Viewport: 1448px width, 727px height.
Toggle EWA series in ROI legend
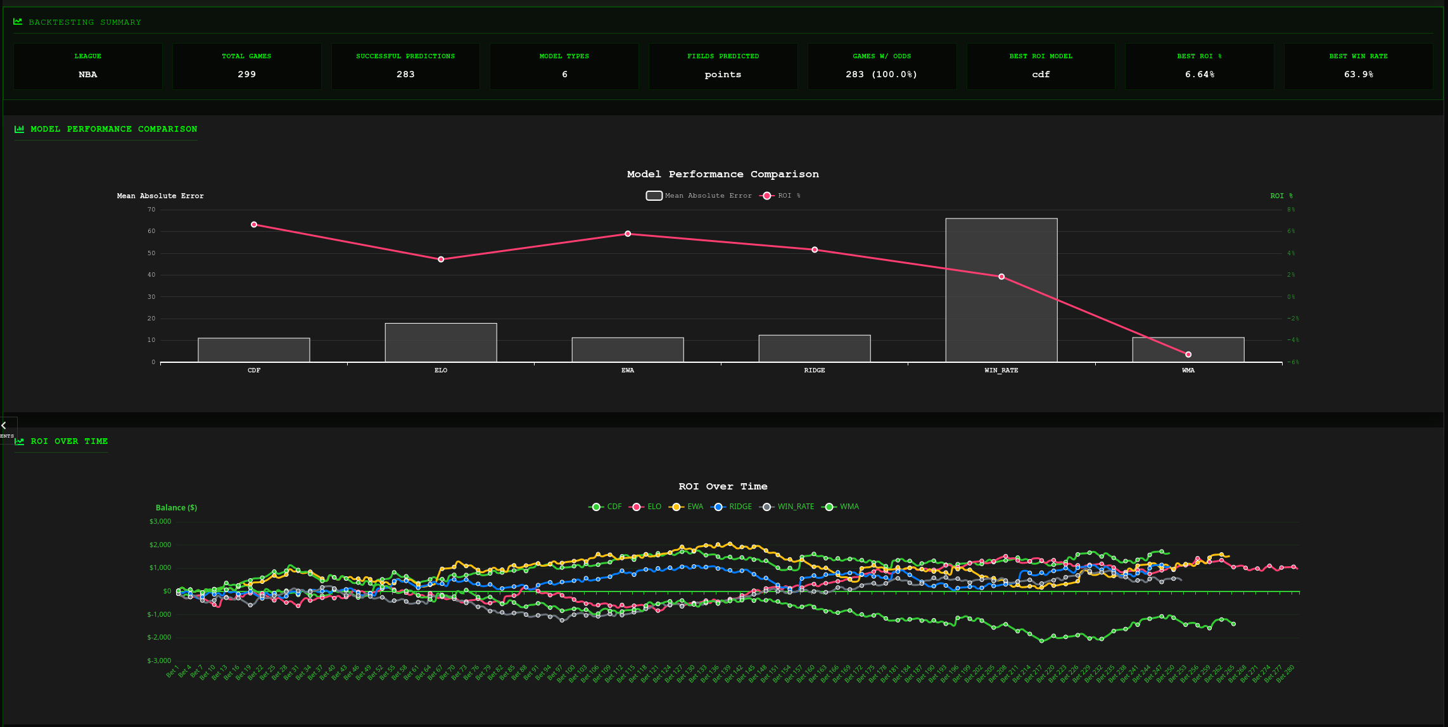tap(687, 507)
